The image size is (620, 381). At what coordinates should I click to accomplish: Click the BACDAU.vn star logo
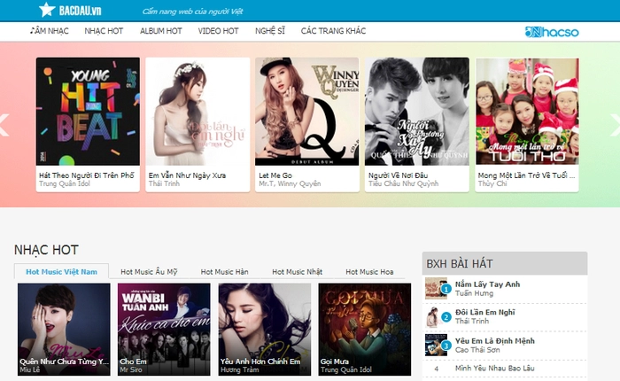tap(70, 10)
